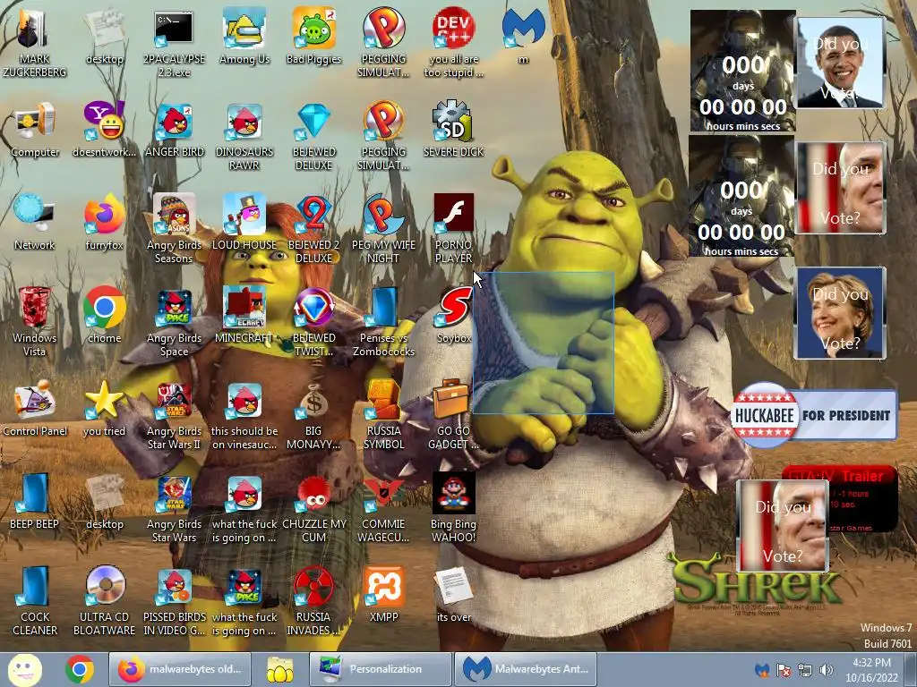
Task: Select the PISSED BIRDS IN VIDEO G... icon
Action: (174, 600)
